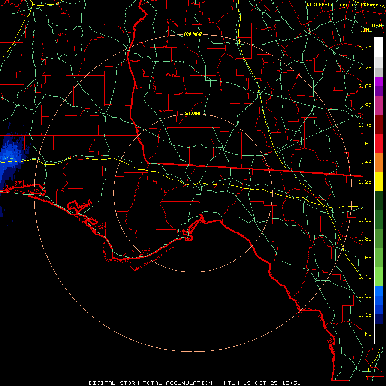Click the ND legend label

coord(368,334)
